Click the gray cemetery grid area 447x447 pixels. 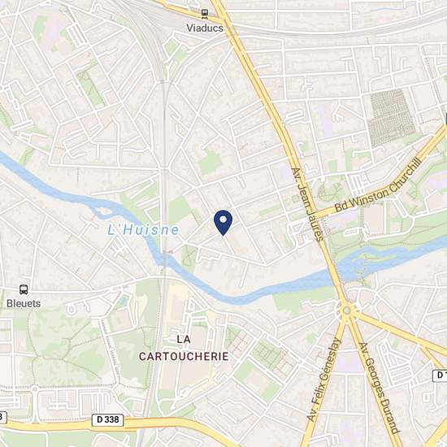click(x=392, y=117)
